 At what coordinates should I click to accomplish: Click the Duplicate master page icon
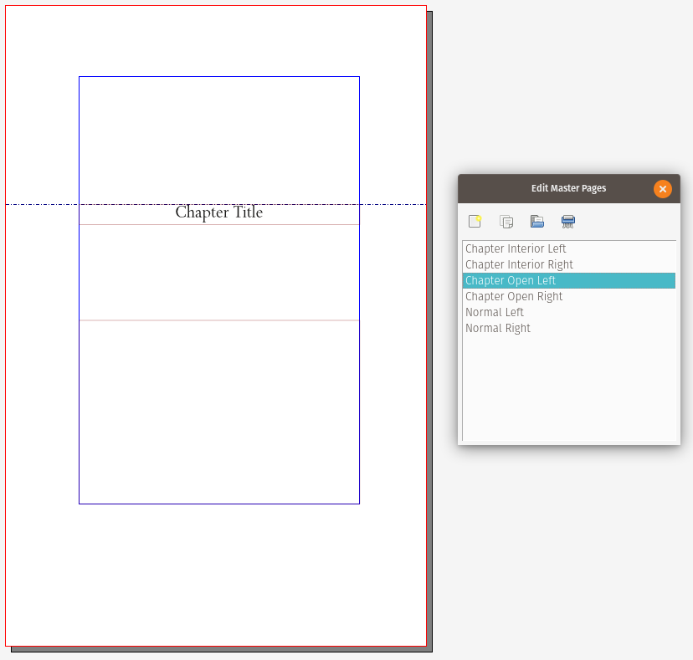506,222
